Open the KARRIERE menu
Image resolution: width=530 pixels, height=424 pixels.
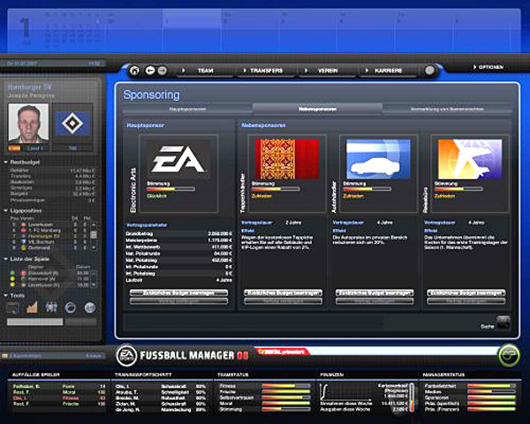click(389, 71)
